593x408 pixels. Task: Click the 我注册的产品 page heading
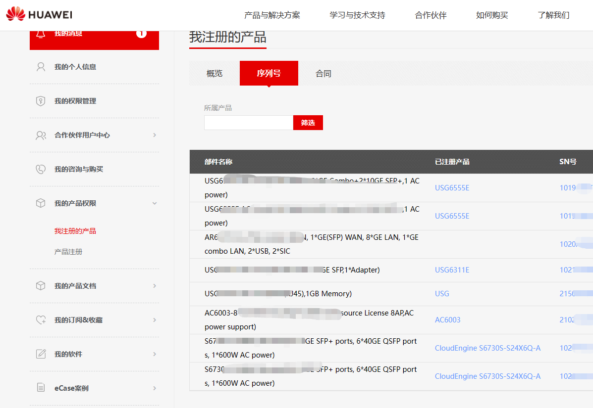pyautogui.click(x=228, y=37)
